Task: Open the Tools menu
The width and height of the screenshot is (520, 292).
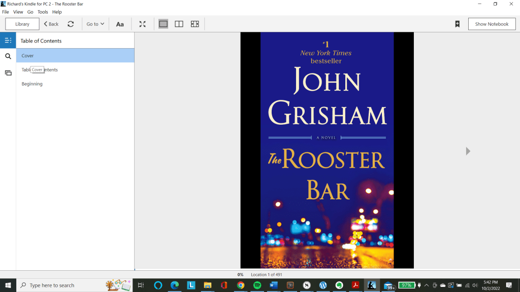Action: (43, 12)
